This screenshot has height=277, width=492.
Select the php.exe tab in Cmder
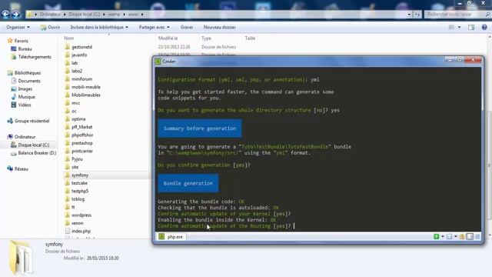click(x=171, y=237)
